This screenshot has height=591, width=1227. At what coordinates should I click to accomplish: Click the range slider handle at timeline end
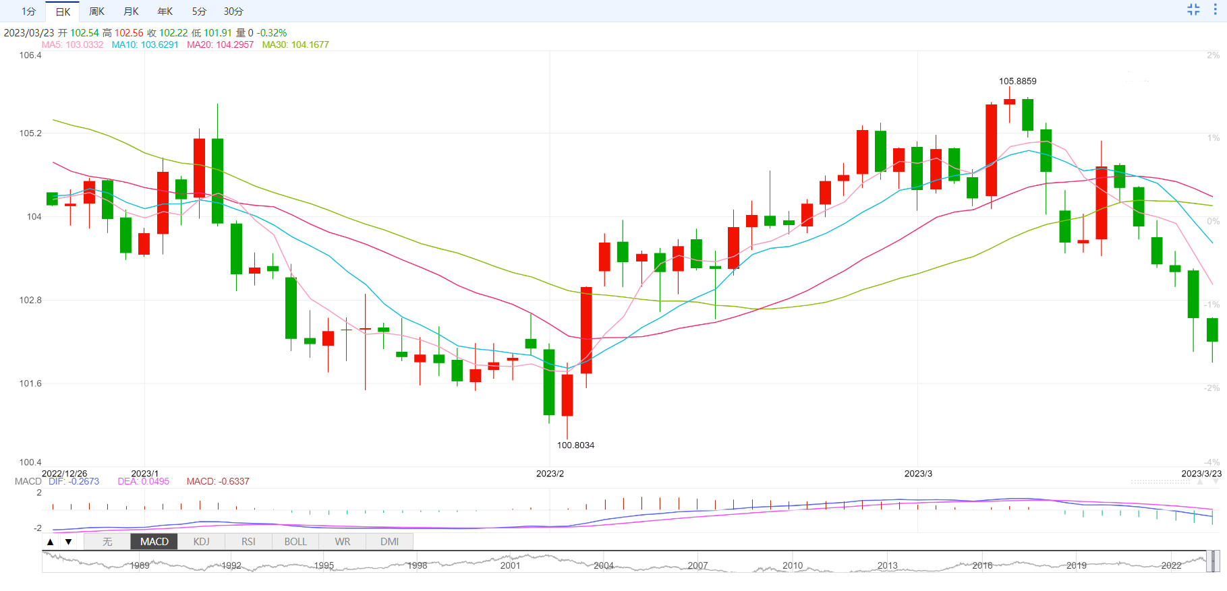click(x=1213, y=561)
